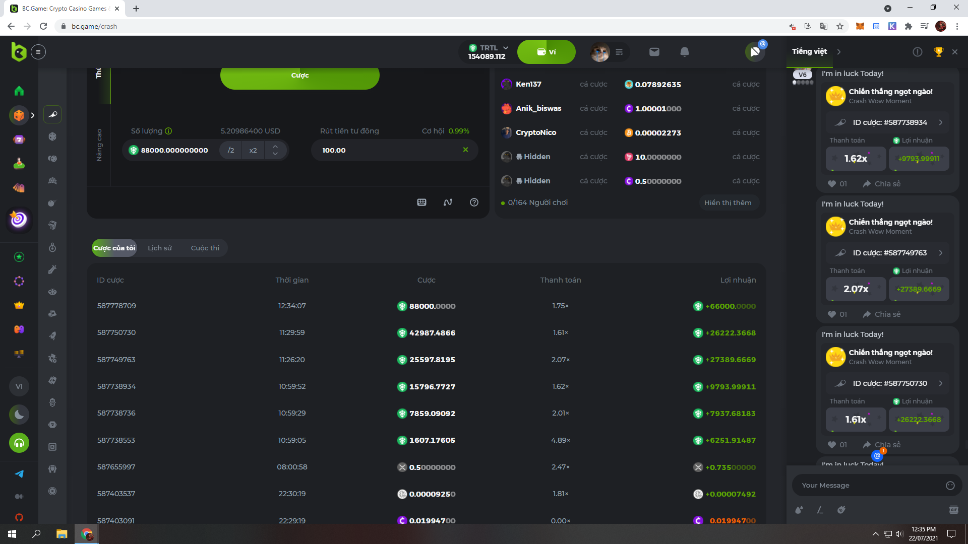Open chat rules info icon

tap(918, 52)
